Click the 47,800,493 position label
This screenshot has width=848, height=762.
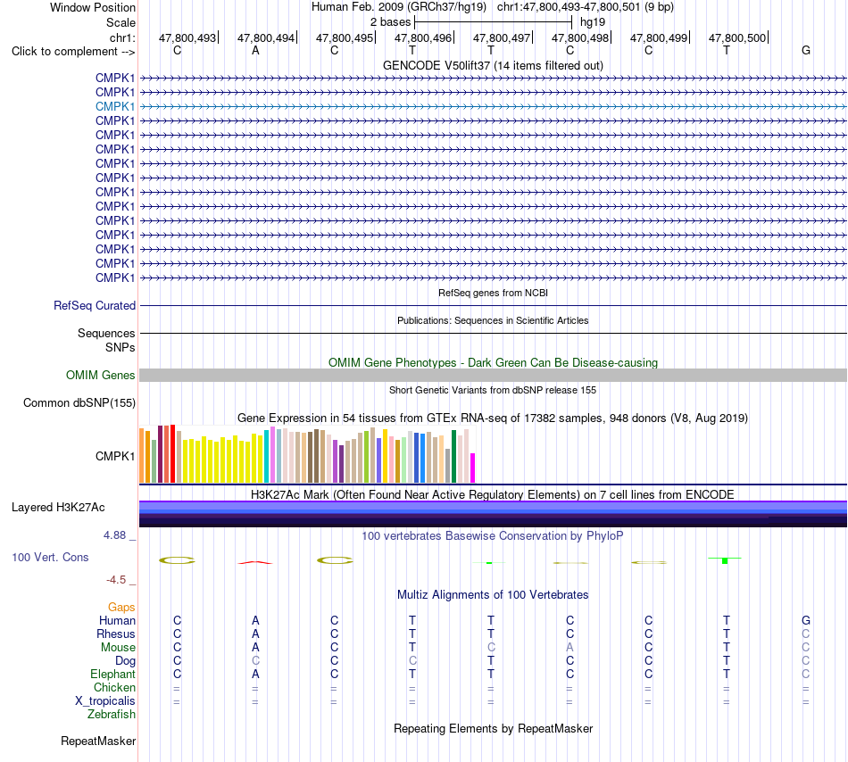click(x=187, y=37)
